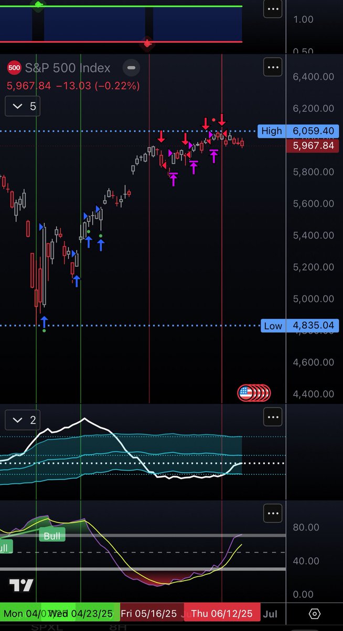Click the 4,600.00 price scale value

(x=314, y=362)
